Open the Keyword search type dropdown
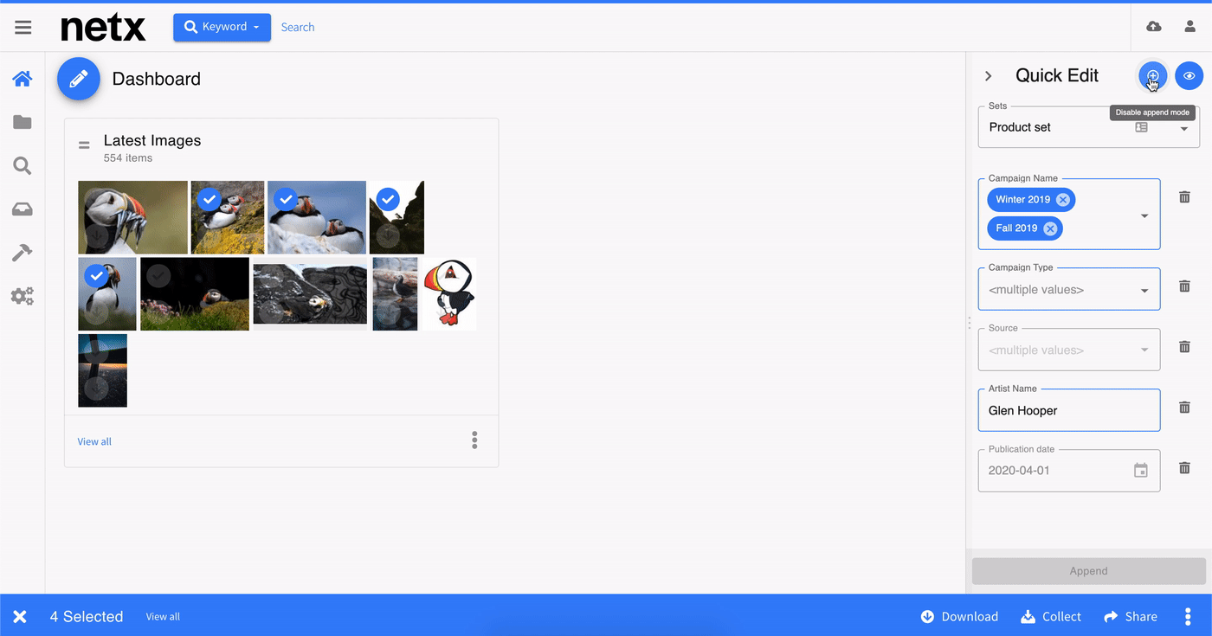The width and height of the screenshot is (1212, 636). click(x=222, y=27)
